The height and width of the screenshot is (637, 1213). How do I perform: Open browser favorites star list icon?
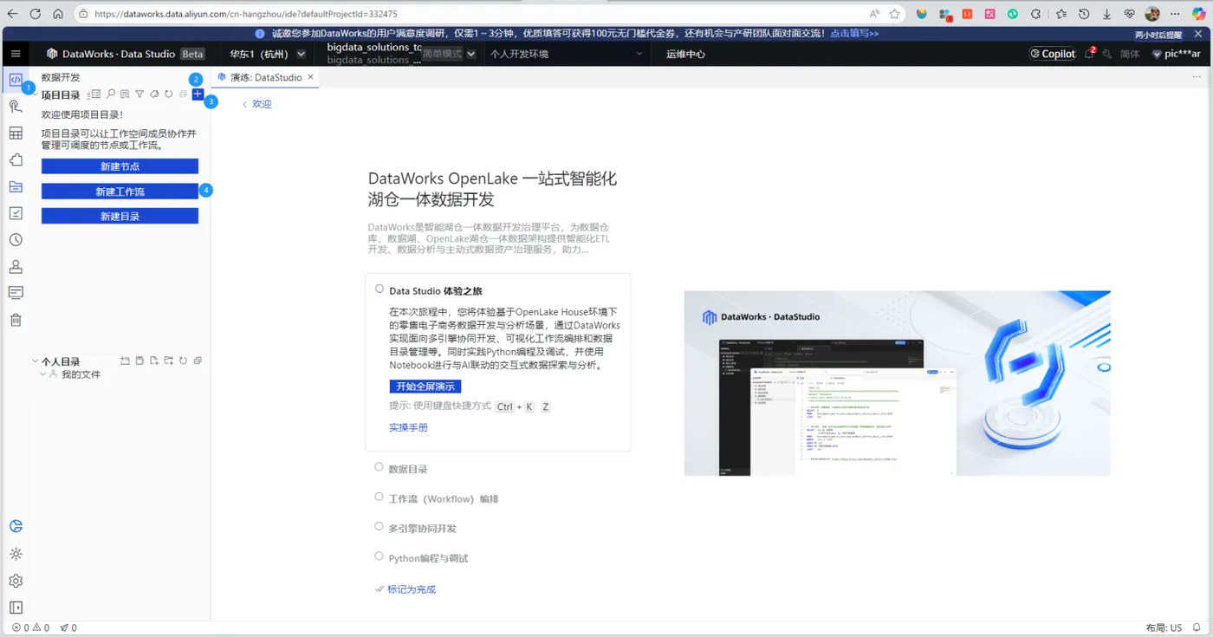click(x=1061, y=14)
